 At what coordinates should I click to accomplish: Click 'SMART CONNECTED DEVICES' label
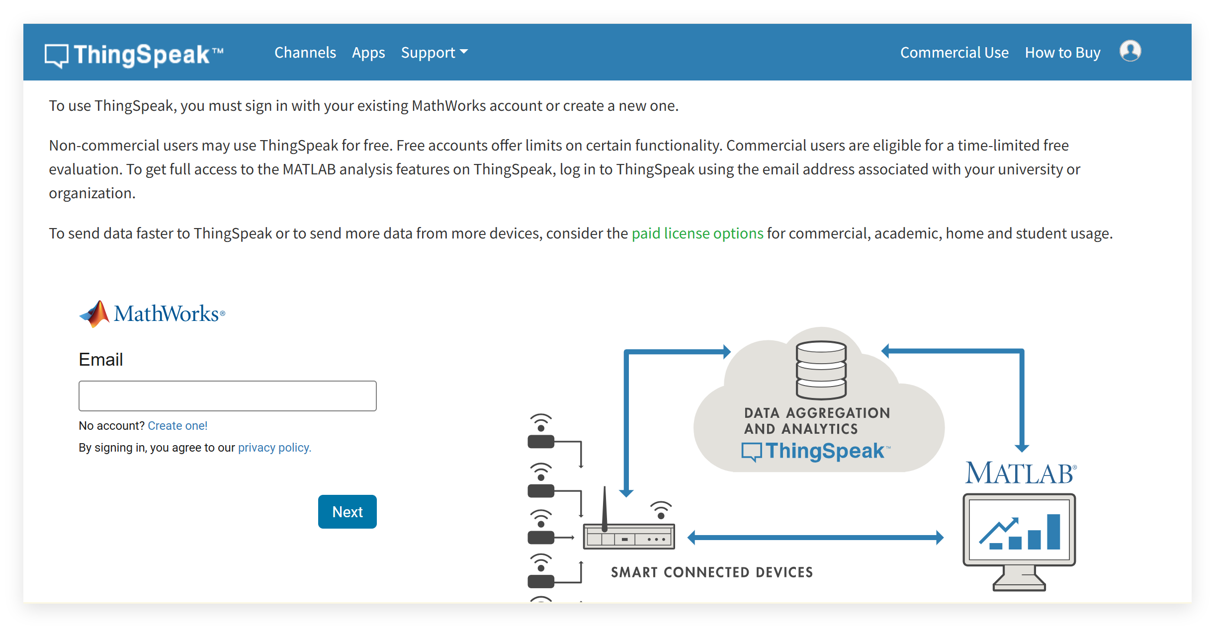712,572
